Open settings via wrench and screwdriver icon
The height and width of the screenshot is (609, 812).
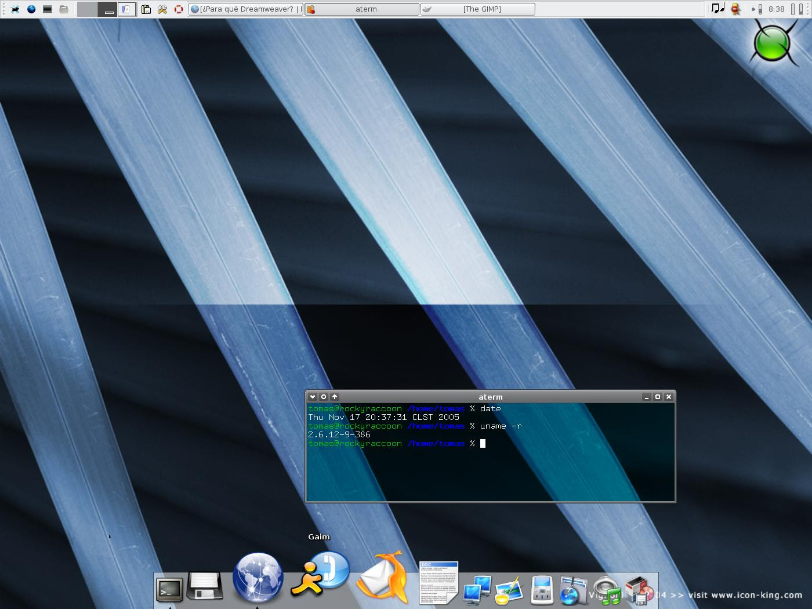(162, 9)
